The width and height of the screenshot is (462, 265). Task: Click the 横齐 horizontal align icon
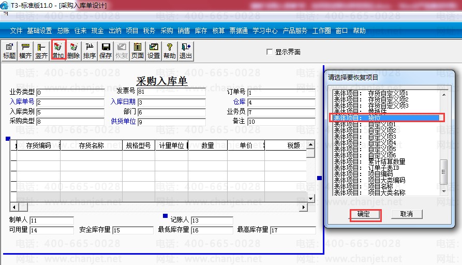point(25,51)
